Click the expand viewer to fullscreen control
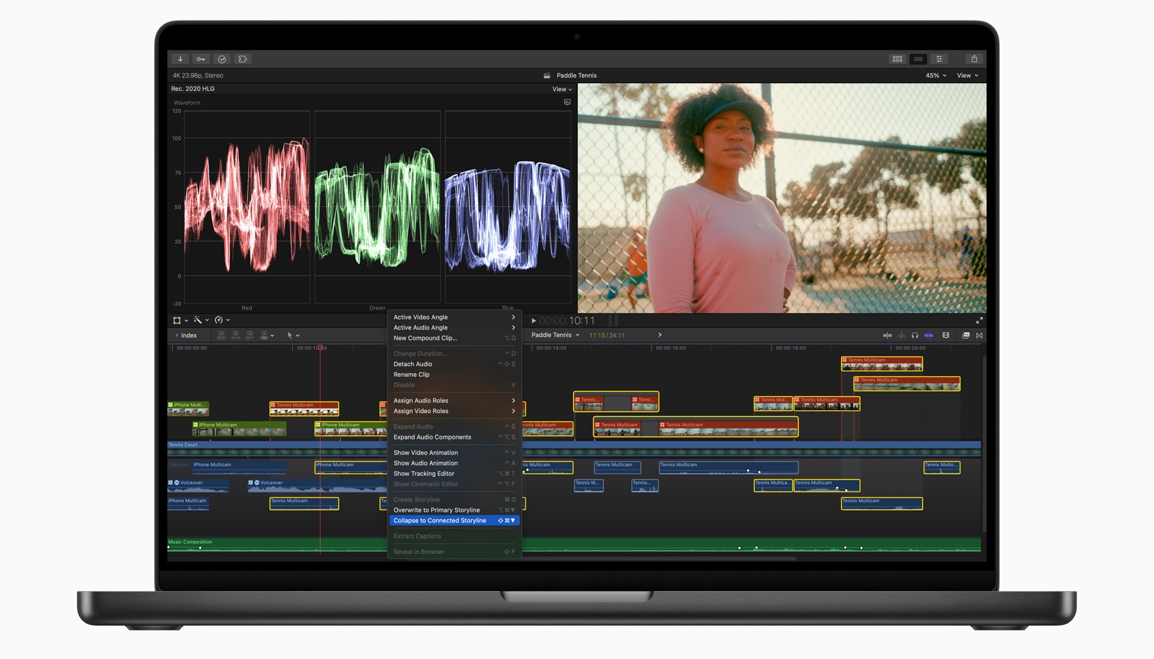This screenshot has width=1154, height=659. [x=980, y=321]
